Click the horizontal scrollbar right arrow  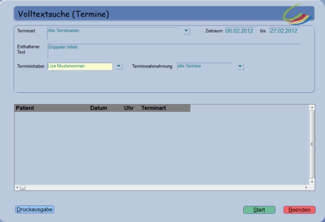306,187
